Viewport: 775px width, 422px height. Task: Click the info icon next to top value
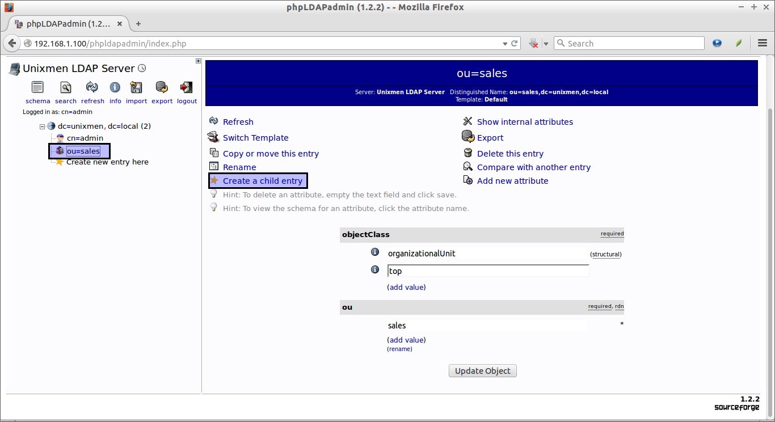(374, 269)
